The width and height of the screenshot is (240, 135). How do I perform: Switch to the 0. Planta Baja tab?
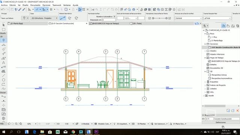click(x=27, y=23)
